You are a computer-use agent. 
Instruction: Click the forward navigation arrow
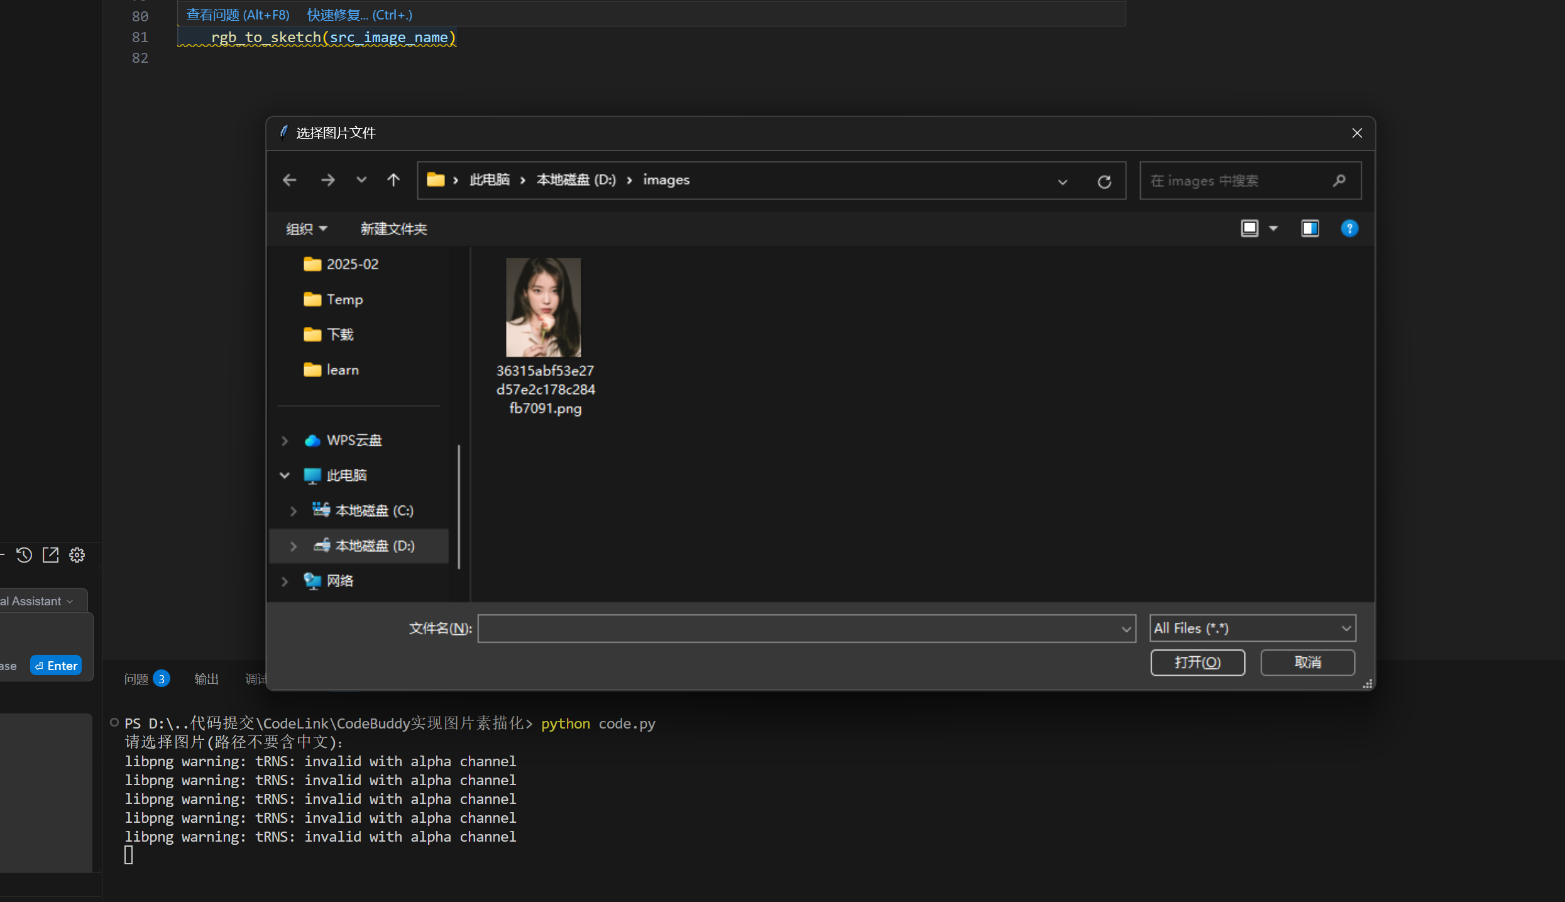[327, 180]
